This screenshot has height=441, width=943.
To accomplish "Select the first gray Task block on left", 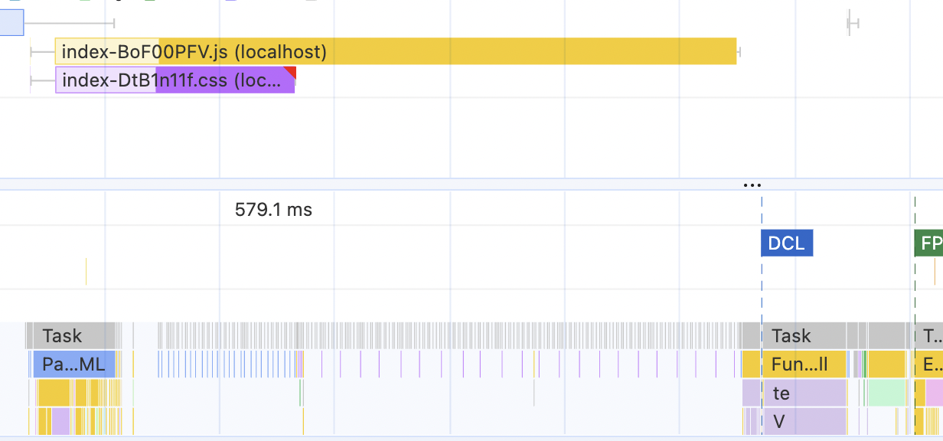I will (70, 335).
